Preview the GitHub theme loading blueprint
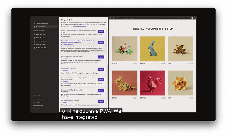This screenshot has height=136, width=227. coord(101,79)
